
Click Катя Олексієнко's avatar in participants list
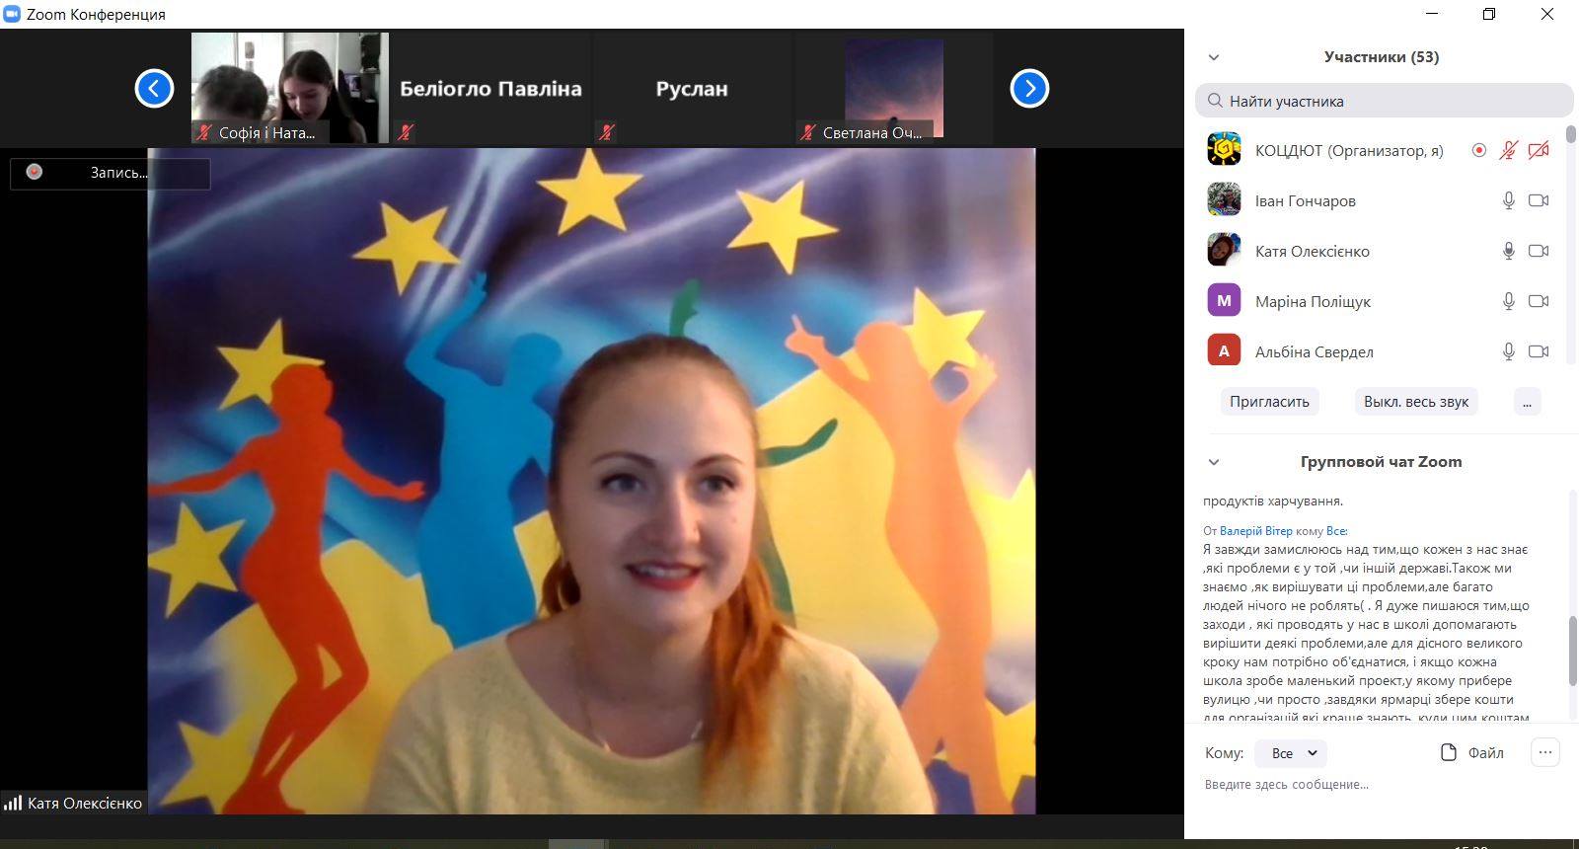[x=1224, y=251]
